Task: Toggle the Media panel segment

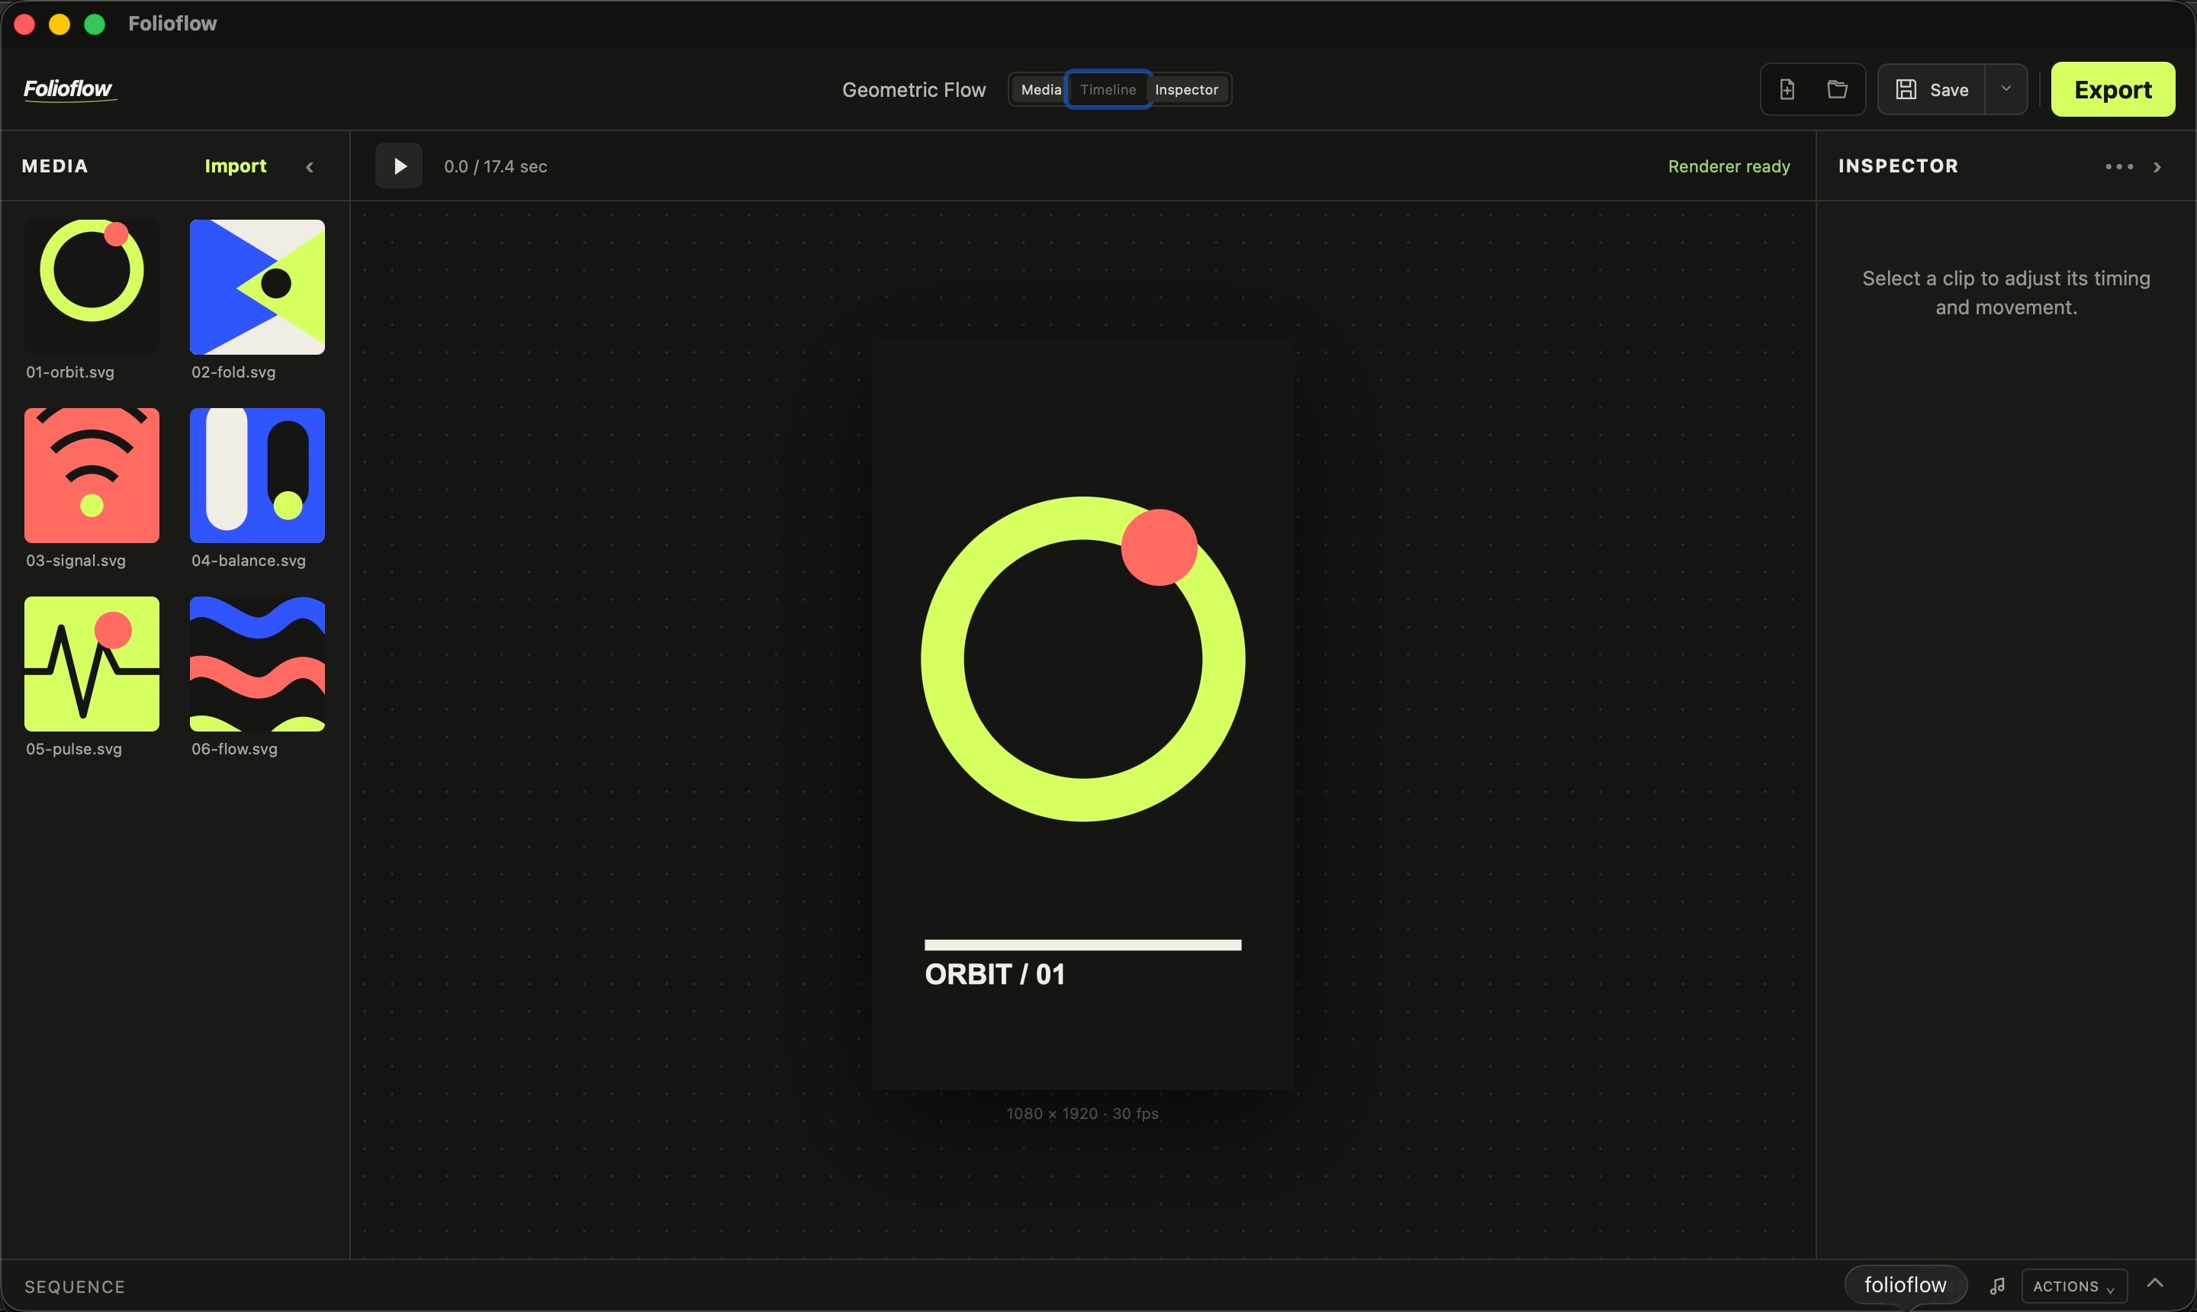Action: coord(1041,89)
